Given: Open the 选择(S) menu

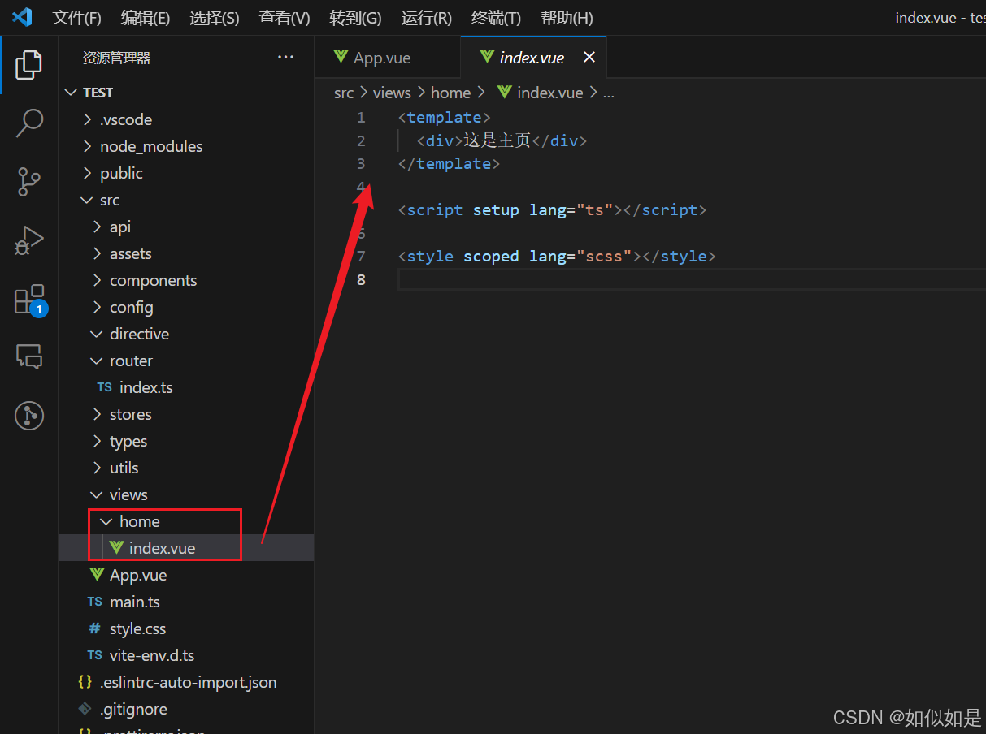Looking at the screenshot, I should coord(215,18).
